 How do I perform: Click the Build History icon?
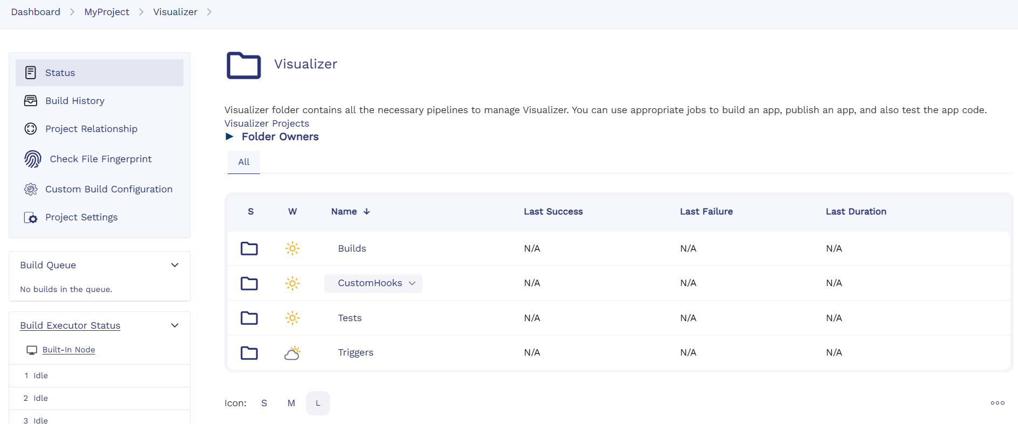click(x=31, y=101)
